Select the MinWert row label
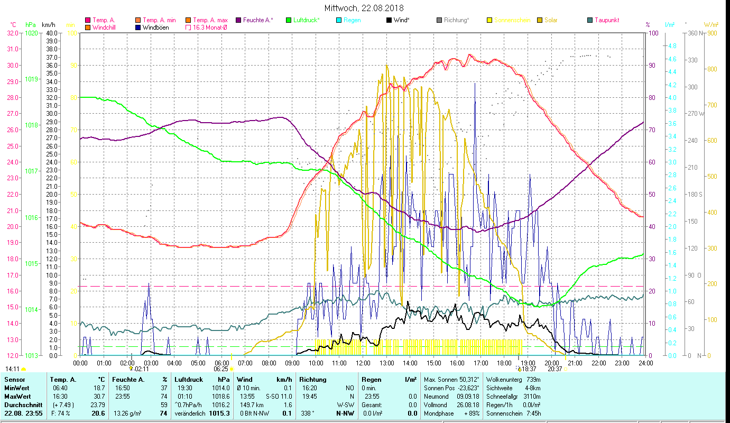Screen dimensions: 730x423 (17, 388)
